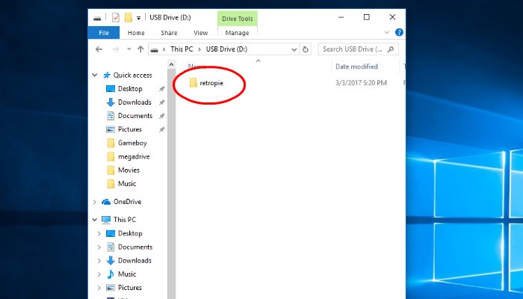
Task: Click the OneDrive cloud icon in sidebar
Action: 105,202
